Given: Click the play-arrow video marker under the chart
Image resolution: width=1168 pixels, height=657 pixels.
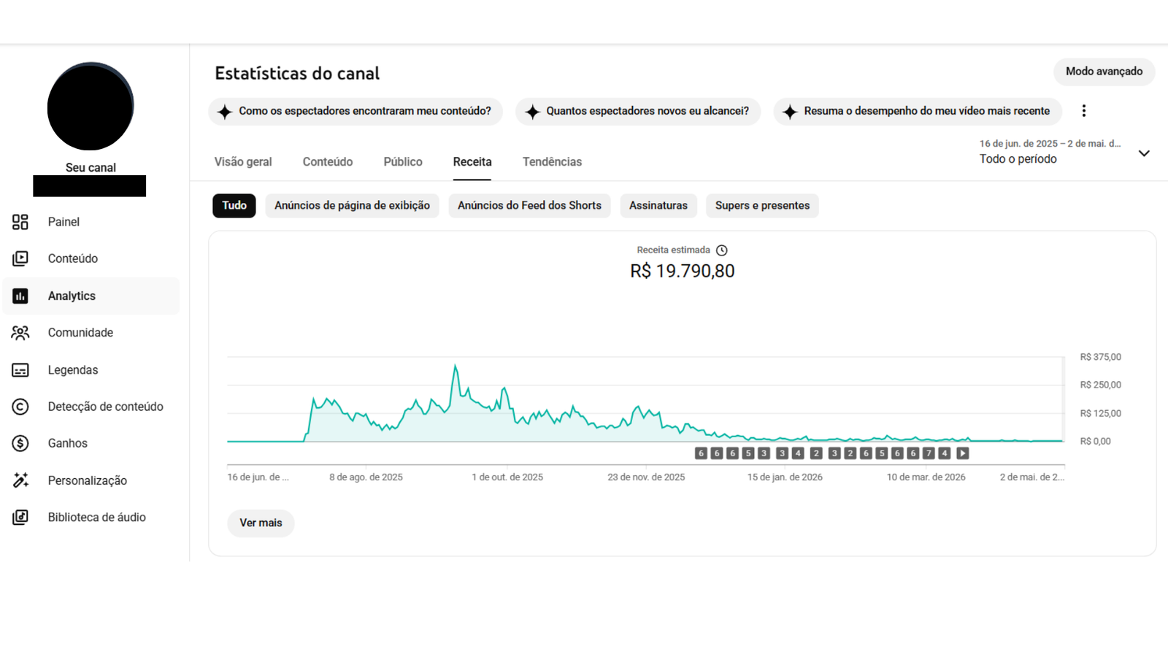Looking at the screenshot, I should (963, 453).
